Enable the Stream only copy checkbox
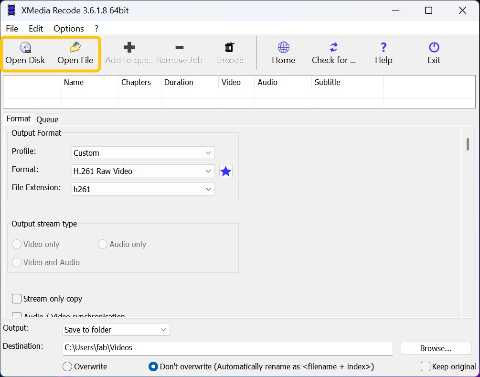This screenshot has height=377, width=480. point(16,299)
